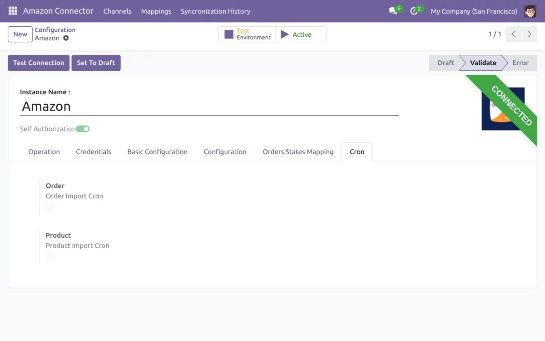Click the user avatar in top bar
This screenshot has height=341, width=545.
(x=530, y=11)
